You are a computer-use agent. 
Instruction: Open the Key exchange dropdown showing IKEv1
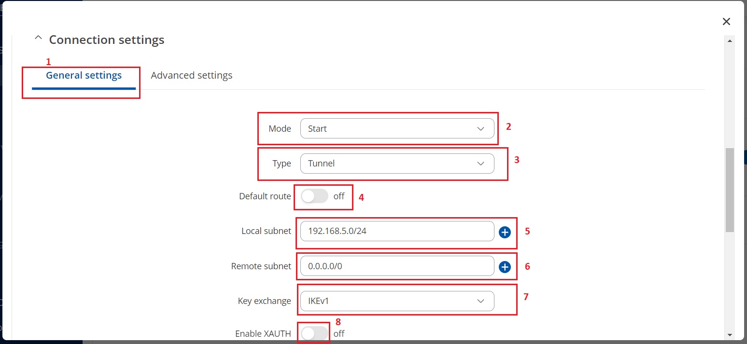point(397,301)
